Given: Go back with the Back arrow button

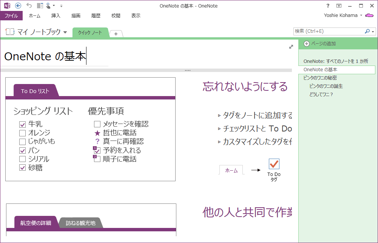Looking at the screenshot, I should [18, 6].
